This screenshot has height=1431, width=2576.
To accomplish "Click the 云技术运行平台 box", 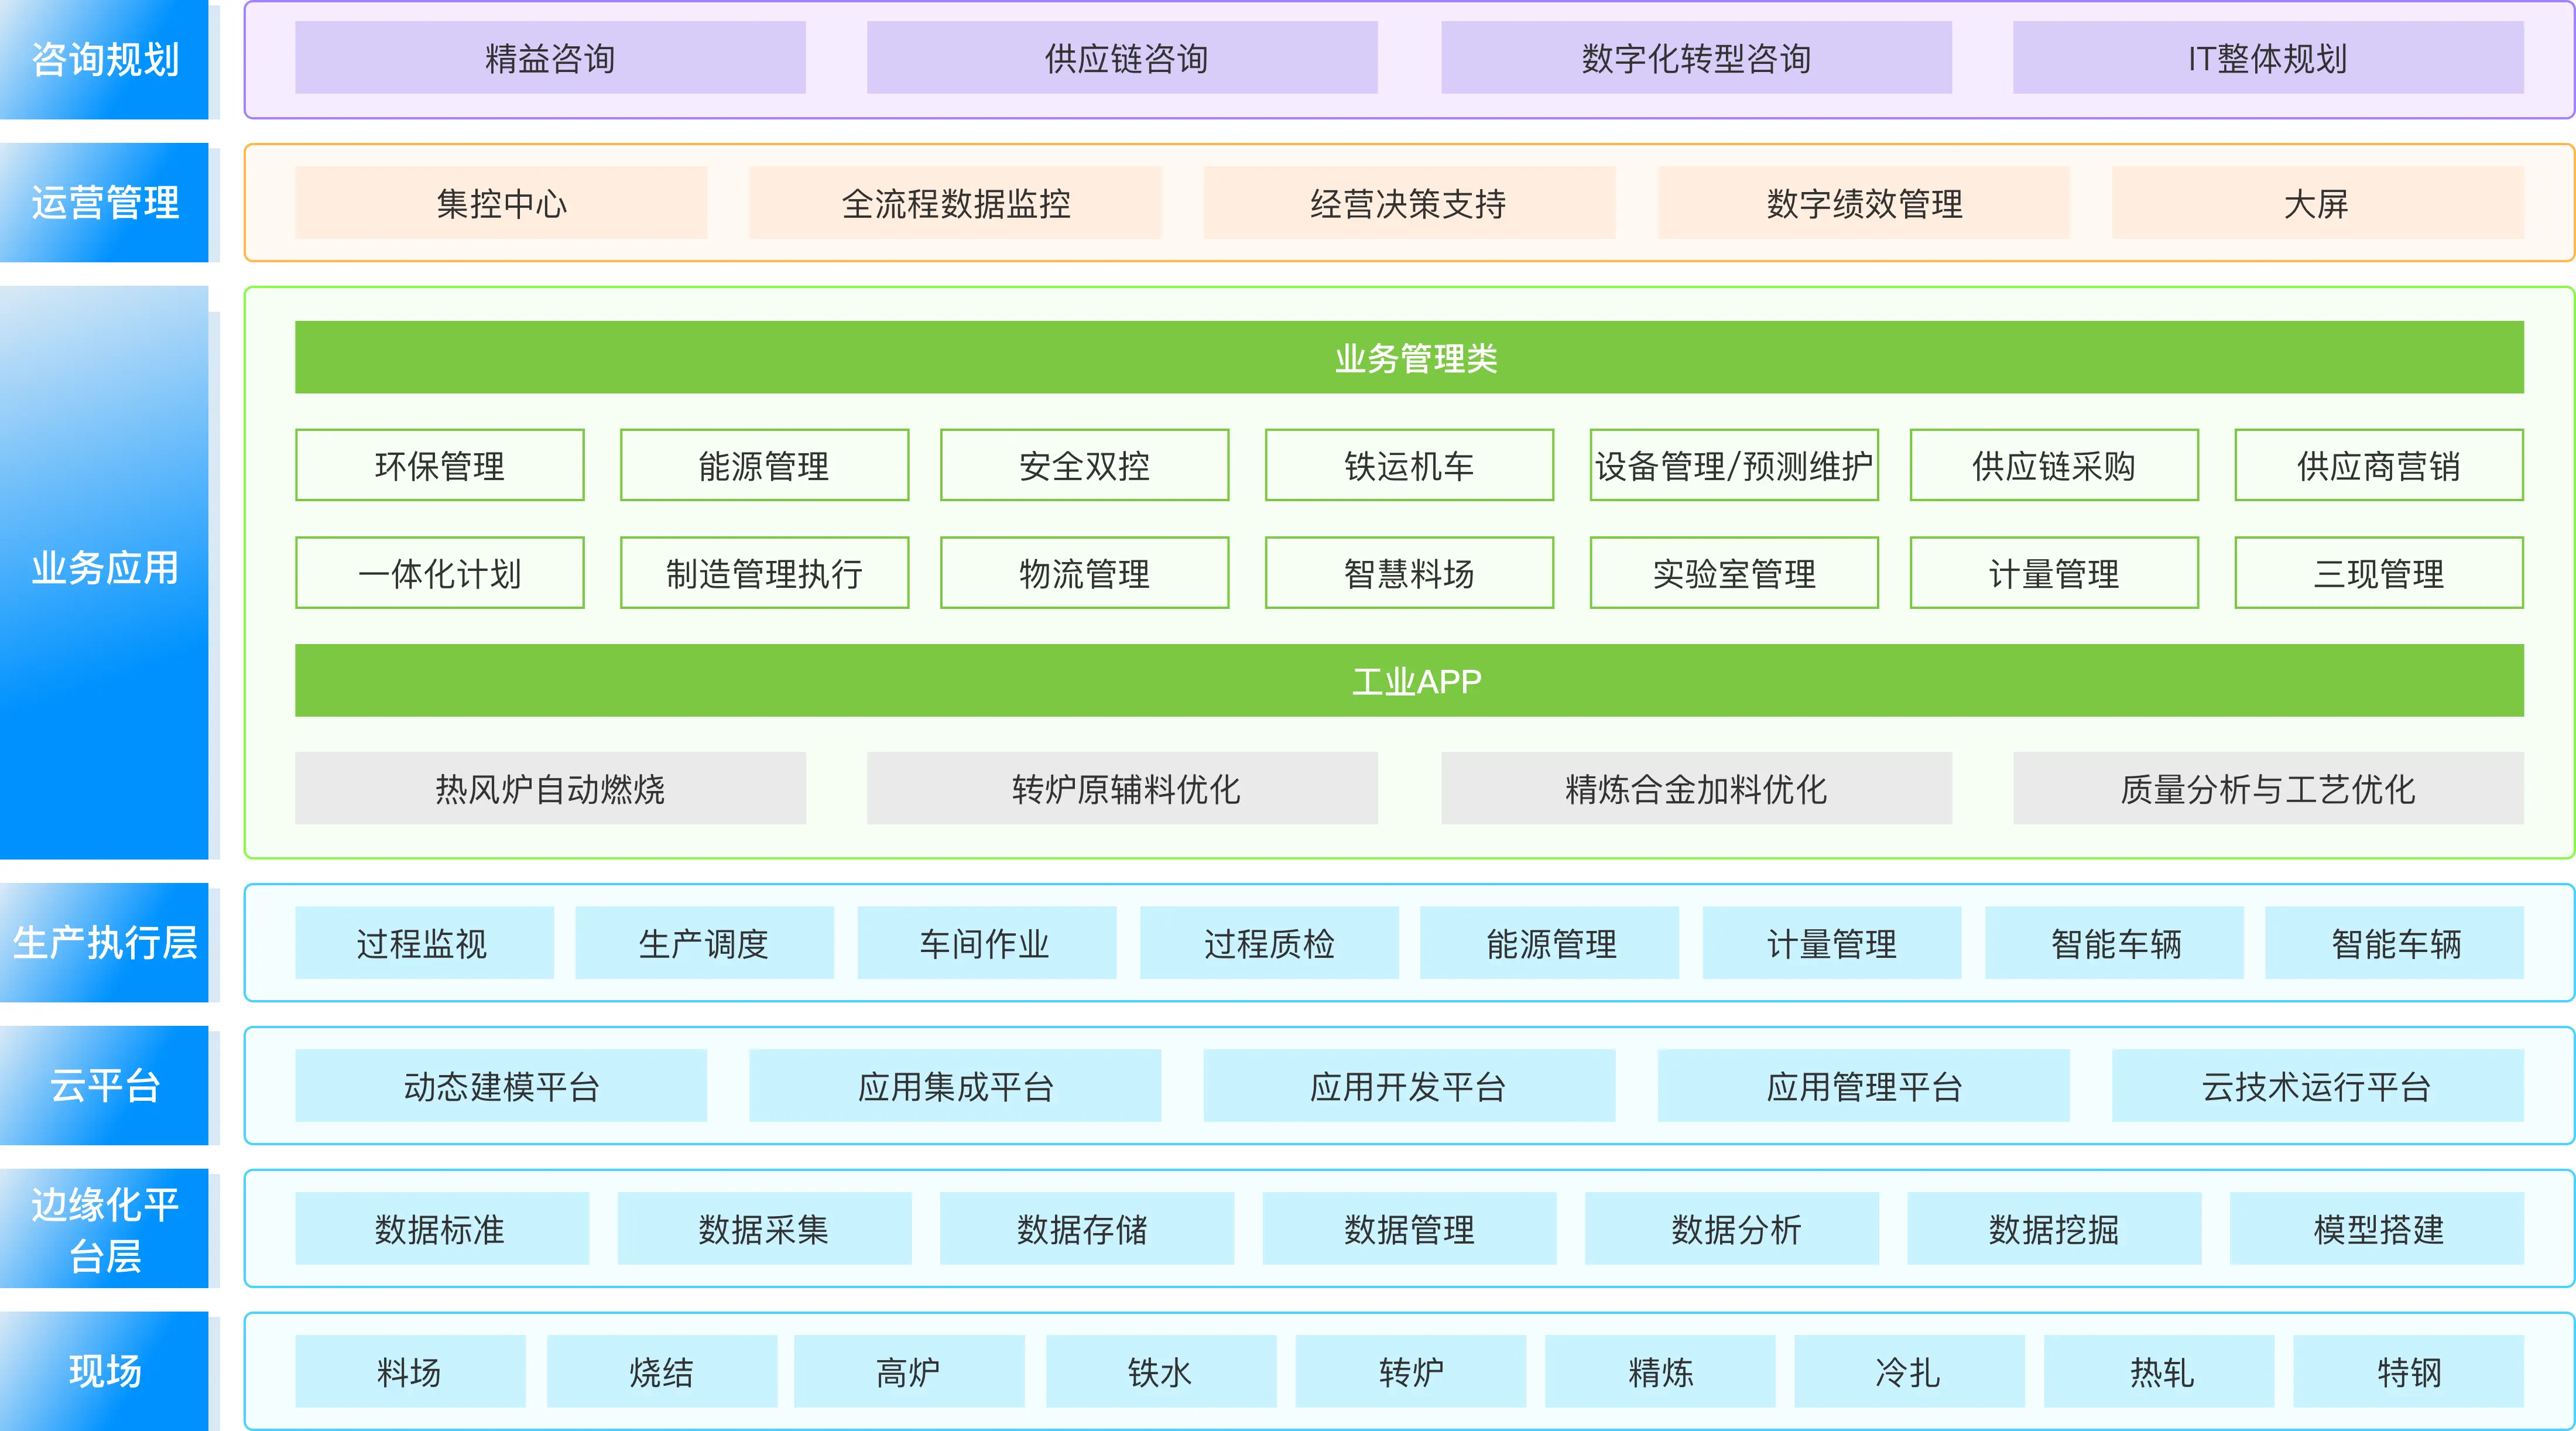I will (x=2316, y=1086).
